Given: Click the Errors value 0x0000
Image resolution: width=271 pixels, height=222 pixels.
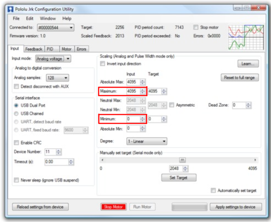Looking at the screenshot, I should [214, 36].
